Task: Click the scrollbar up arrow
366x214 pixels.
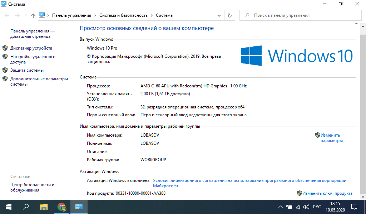Action: [363, 27]
